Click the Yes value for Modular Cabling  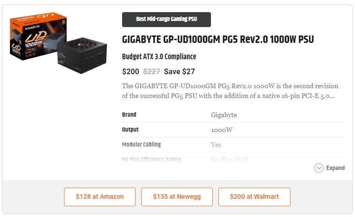click(x=216, y=145)
